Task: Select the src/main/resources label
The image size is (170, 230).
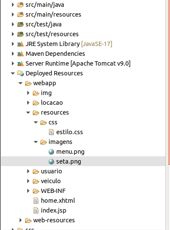Action: pyautogui.click(x=53, y=14)
